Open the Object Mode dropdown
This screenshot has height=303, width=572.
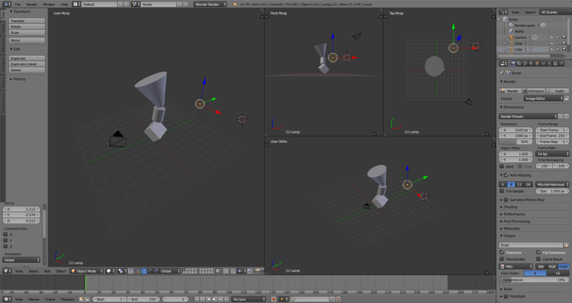coord(86,271)
